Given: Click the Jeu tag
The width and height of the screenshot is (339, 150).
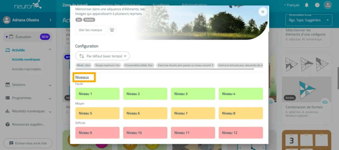Looking at the screenshot, I should (79, 20).
